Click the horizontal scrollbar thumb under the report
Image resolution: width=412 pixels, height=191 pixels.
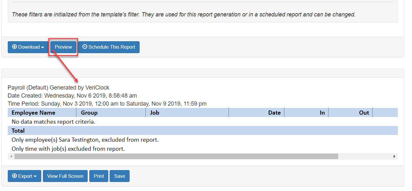176,157
